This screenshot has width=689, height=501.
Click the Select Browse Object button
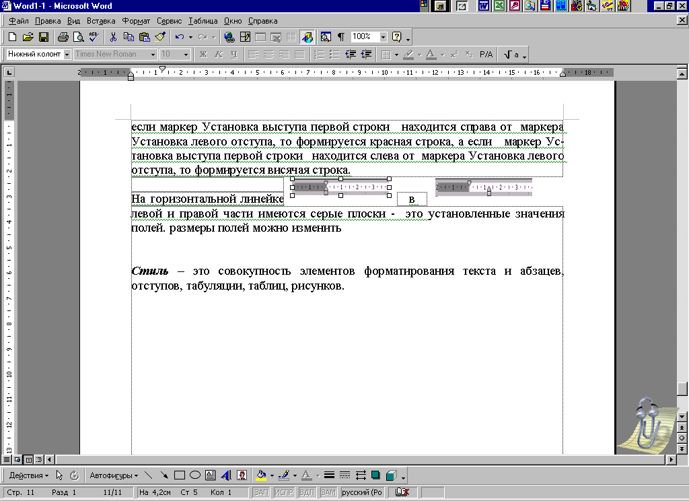pyautogui.click(x=682, y=438)
